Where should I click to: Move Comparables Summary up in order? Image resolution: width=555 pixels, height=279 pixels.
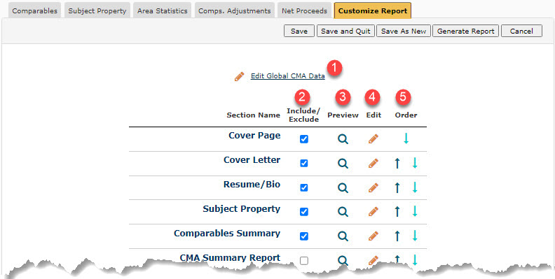397,236
